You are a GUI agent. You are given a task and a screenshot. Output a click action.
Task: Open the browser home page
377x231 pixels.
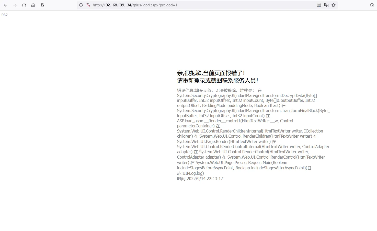pyautogui.click(x=33, y=5)
